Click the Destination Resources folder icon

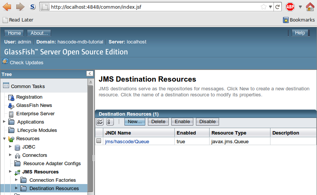click(23, 188)
